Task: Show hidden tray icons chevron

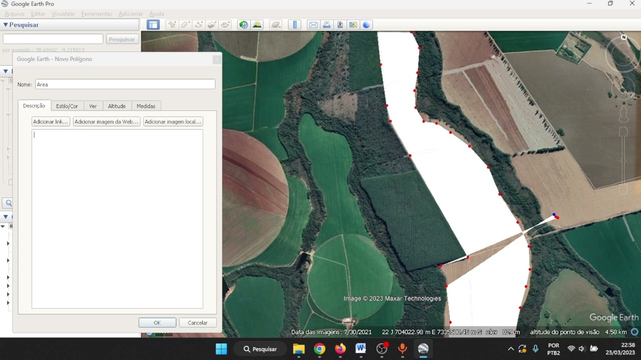Action: (511, 349)
